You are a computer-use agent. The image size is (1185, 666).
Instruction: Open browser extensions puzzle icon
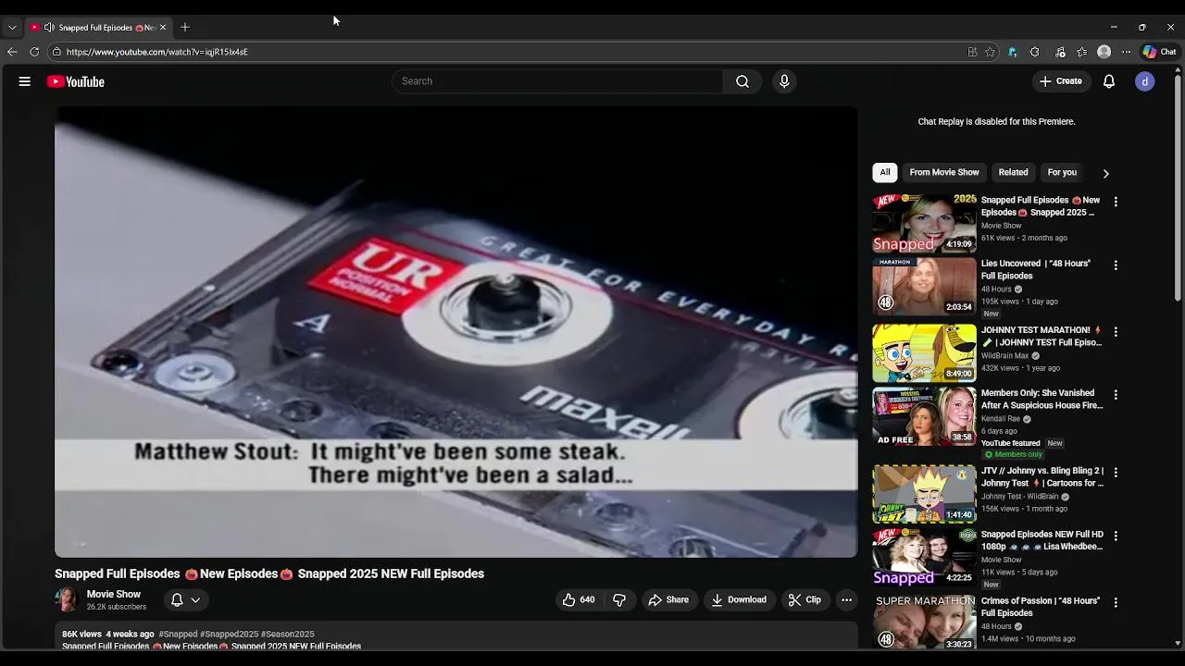(1035, 52)
